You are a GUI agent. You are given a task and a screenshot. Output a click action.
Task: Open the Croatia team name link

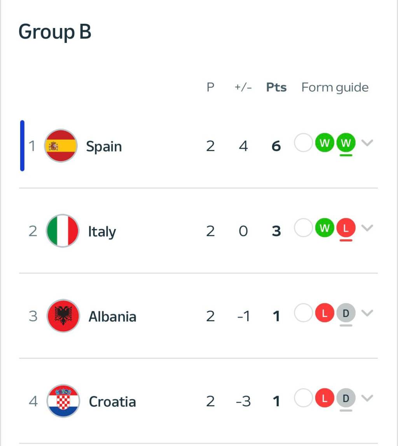click(112, 402)
